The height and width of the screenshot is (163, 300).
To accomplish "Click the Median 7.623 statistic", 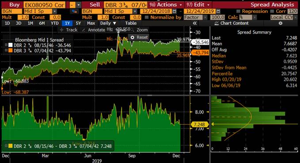I will tap(254, 56).
